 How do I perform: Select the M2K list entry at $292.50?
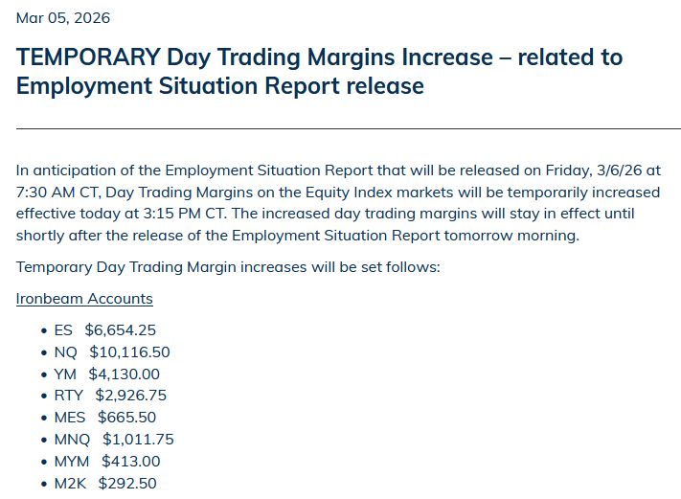click(x=104, y=484)
